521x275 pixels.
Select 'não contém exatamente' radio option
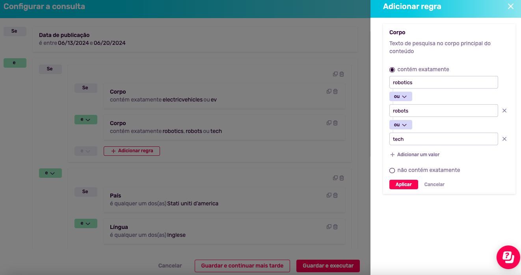[392, 170]
